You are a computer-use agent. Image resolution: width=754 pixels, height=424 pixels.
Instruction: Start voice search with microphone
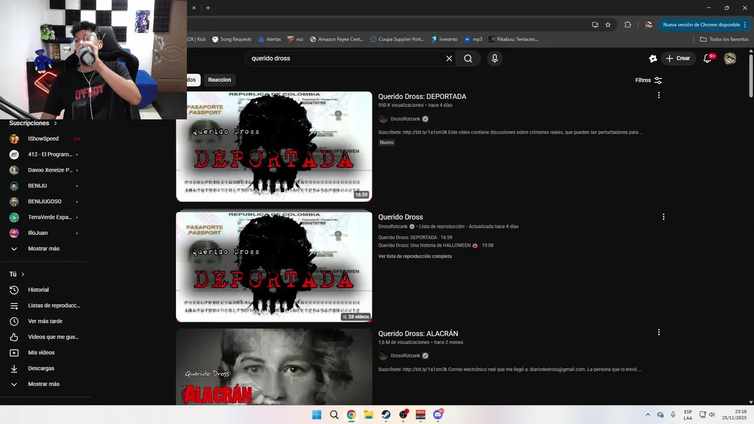click(494, 58)
